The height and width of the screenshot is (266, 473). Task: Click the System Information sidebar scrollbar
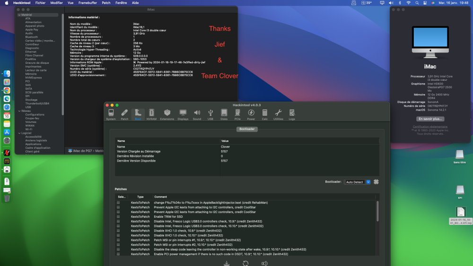63,64
